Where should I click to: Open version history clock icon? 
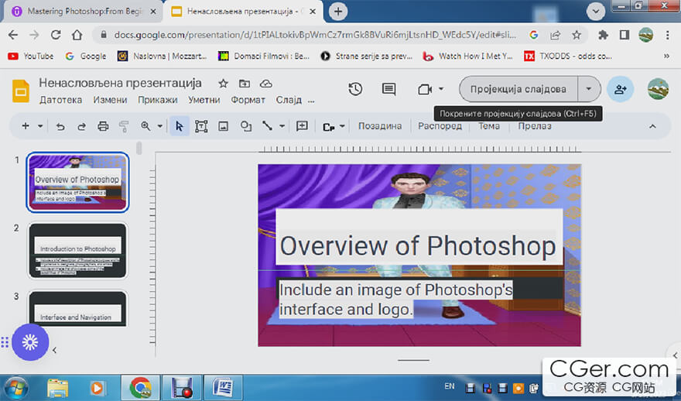coord(355,89)
